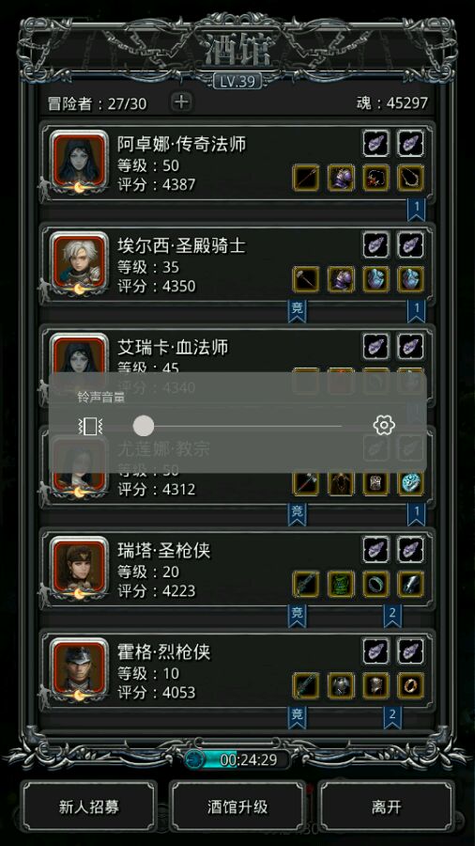Tap 尤莲娜's blue orb accessory icon
This screenshot has width=475, height=846.
coord(411,483)
